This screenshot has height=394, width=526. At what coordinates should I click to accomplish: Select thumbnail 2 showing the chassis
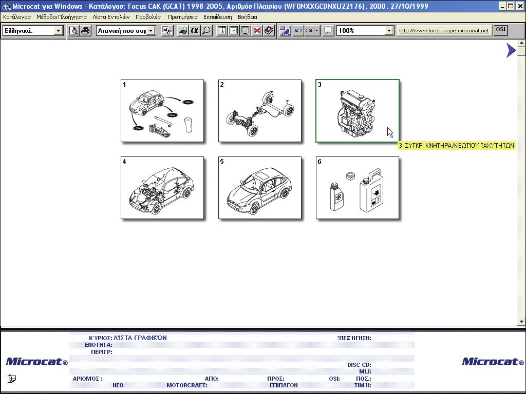click(x=260, y=111)
